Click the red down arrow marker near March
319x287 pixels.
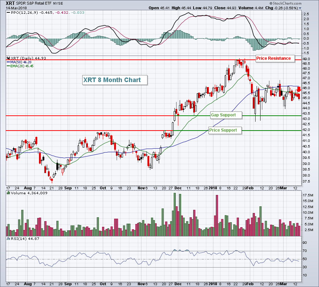tap(299, 90)
